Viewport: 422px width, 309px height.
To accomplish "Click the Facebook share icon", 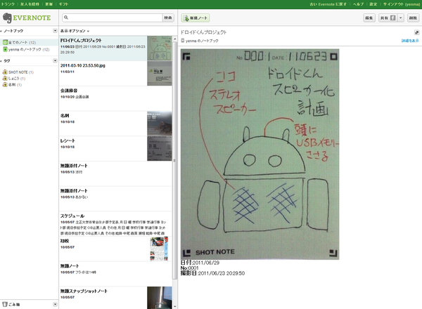I will [x=393, y=18].
